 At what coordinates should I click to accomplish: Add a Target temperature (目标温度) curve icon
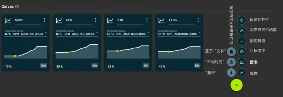tap(242, 52)
